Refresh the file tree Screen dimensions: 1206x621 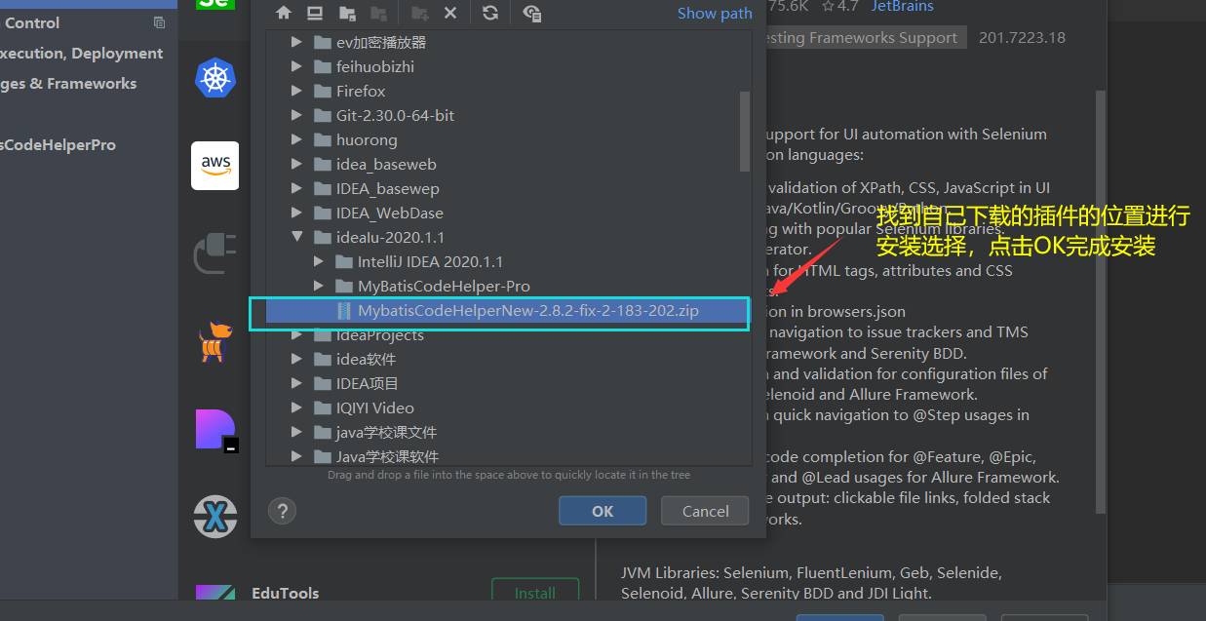490,13
